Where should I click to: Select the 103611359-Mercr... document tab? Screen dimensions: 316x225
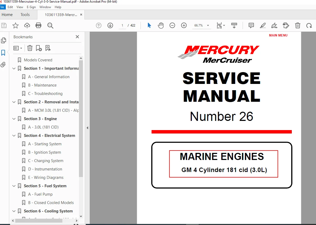[x=61, y=15]
